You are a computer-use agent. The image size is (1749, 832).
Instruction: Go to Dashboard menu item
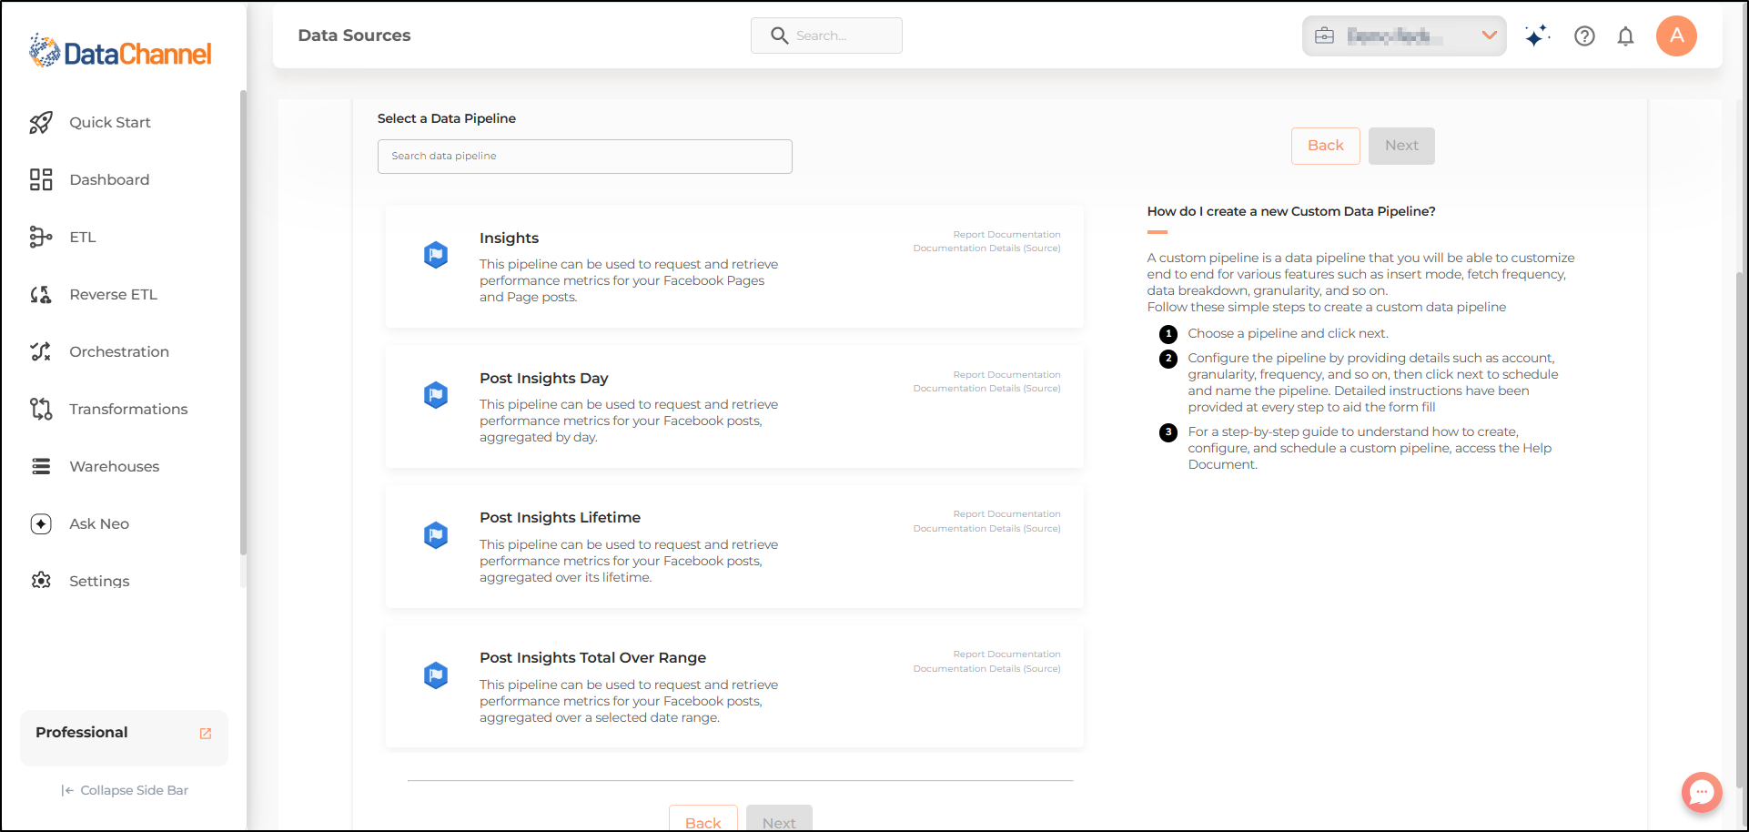pyautogui.click(x=110, y=179)
